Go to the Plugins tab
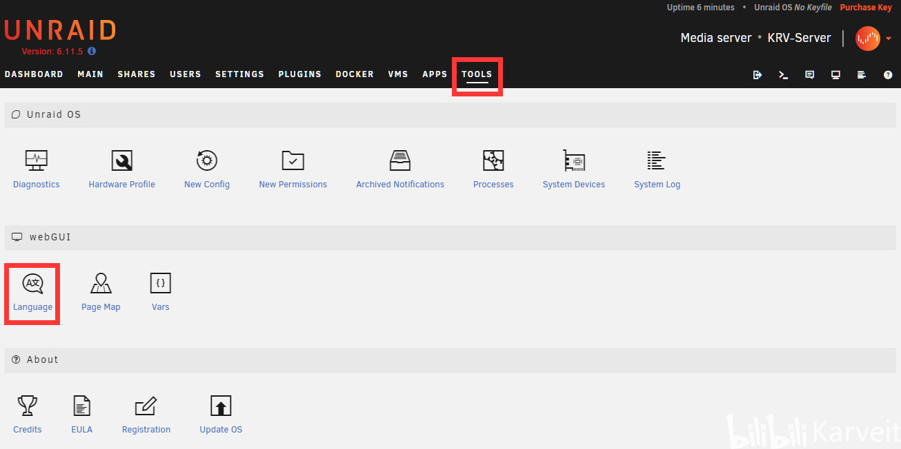The image size is (901, 449). click(300, 74)
